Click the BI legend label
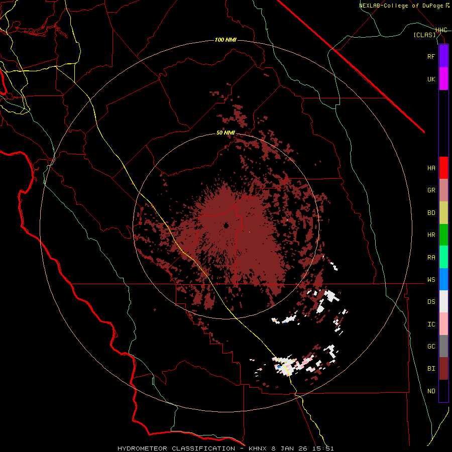The width and height of the screenshot is (452, 452). 431,369
